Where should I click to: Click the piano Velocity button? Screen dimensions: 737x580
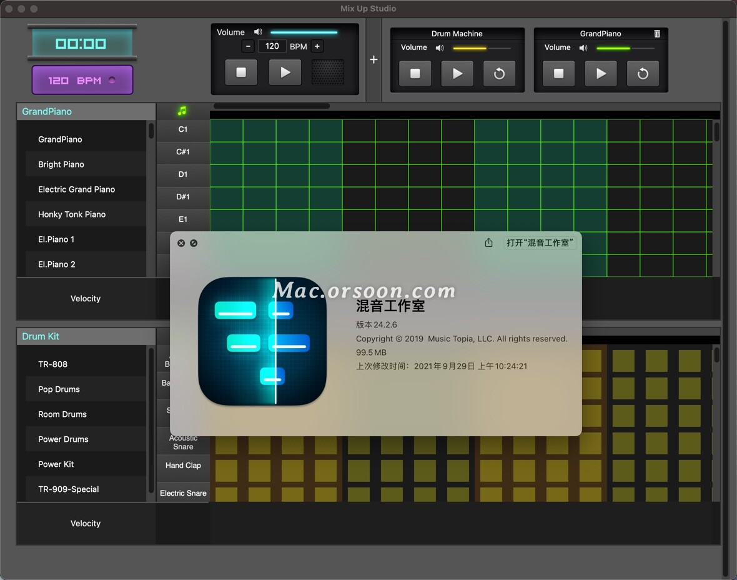click(x=86, y=298)
